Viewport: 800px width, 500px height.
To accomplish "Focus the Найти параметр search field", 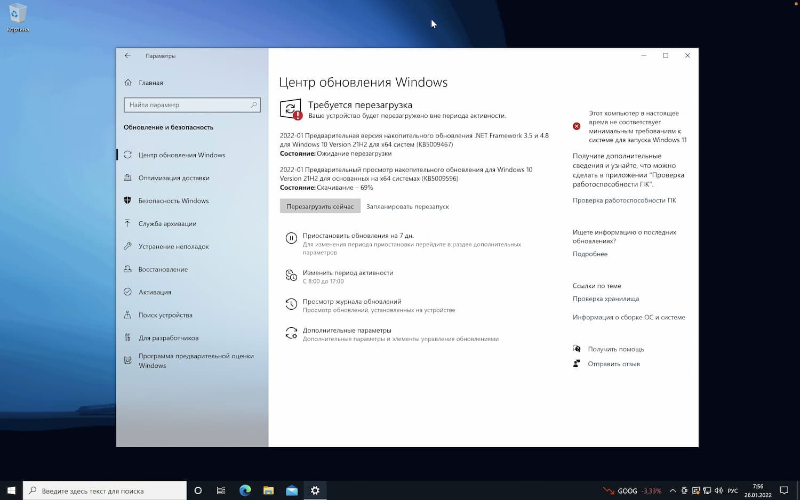I will pos(192,105).
